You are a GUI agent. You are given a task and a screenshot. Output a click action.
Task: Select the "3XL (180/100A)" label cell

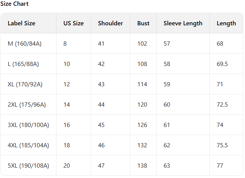pyautogui.click(x=28, y=125)
